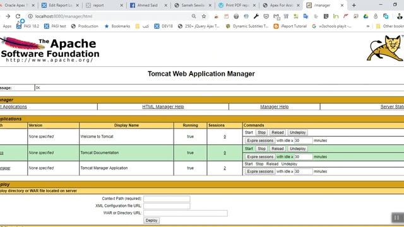Click the Tomcat cat logo

pyautogui.click(x=385, y=49)
